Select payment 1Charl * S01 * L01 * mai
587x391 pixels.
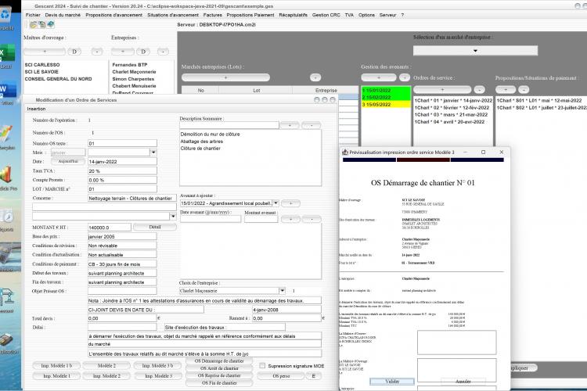[x=539, y=101]
